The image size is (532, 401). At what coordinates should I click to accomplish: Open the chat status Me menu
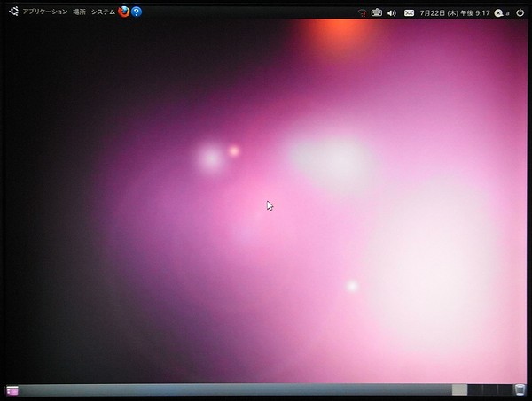click(502, 13)
